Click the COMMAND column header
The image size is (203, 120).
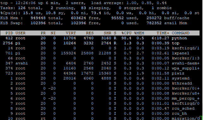181,33
